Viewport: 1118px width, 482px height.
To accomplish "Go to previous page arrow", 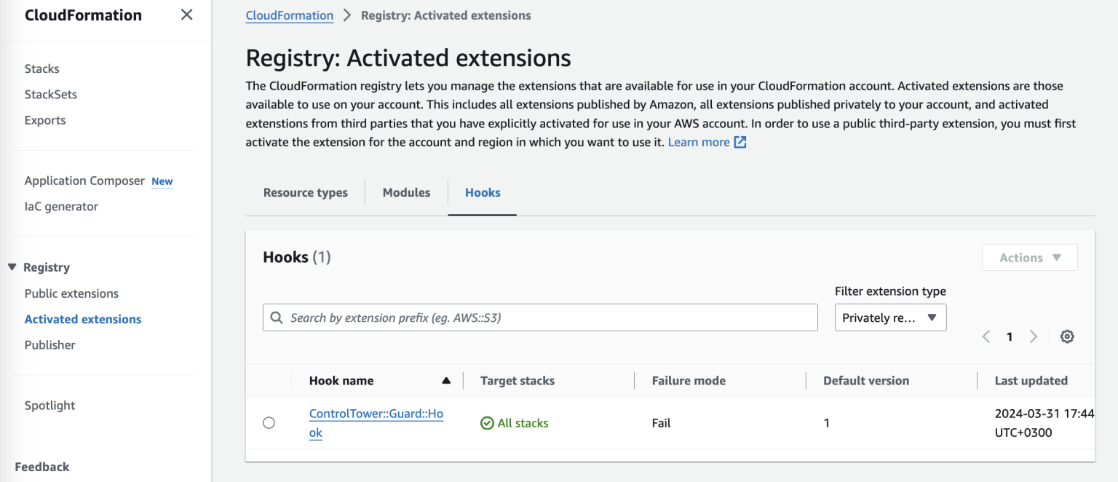I will point(986,336).
